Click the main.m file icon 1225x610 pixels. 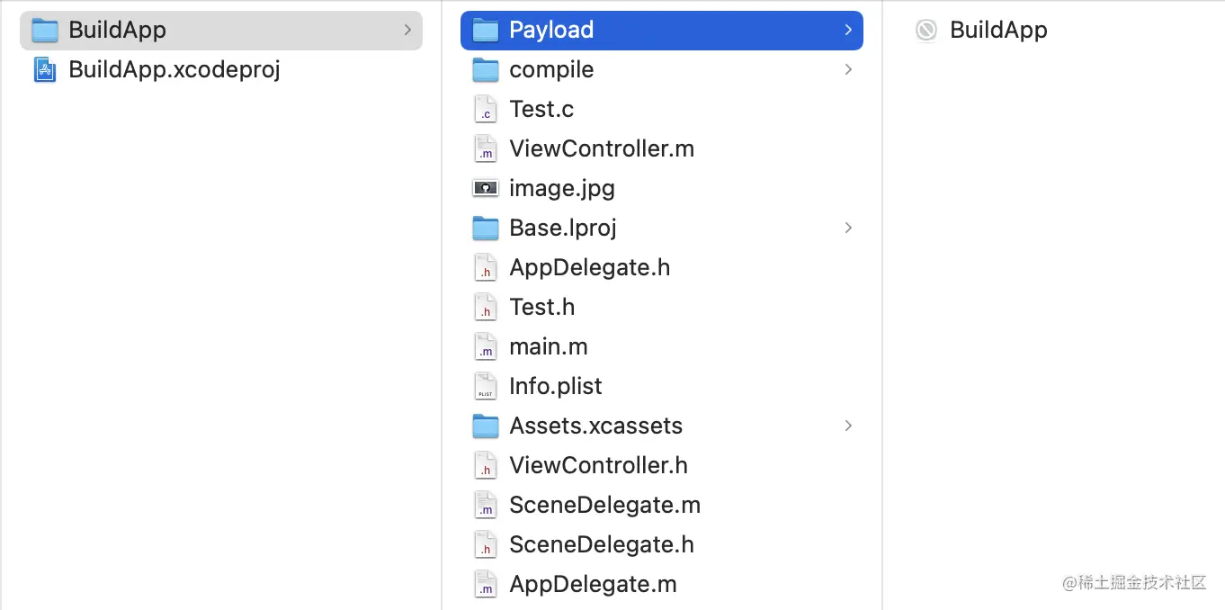click(486, 346)
